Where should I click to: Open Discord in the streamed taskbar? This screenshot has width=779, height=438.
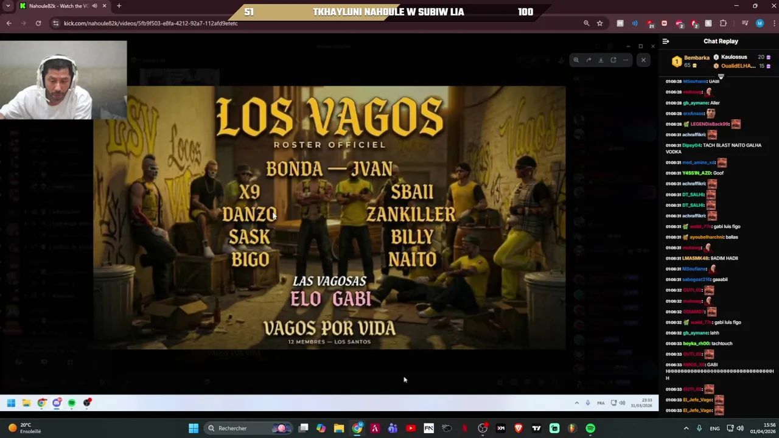(x=57, y=403)
